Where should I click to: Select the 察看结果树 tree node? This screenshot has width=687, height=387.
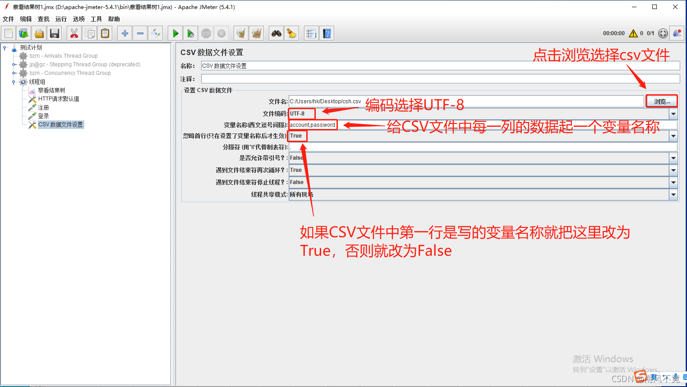click(x=51, y=90)
